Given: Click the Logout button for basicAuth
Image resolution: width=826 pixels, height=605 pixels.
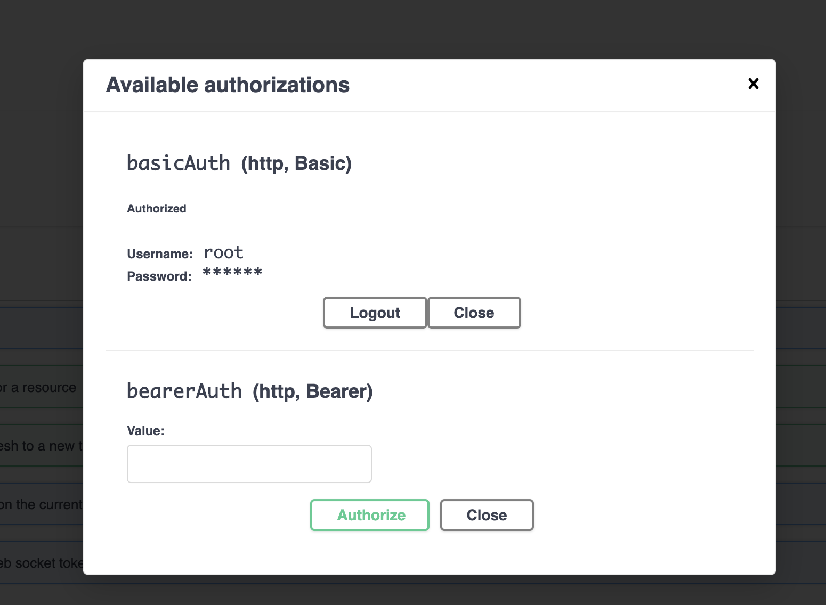Looking at the screenshot, I should (374, 313).
